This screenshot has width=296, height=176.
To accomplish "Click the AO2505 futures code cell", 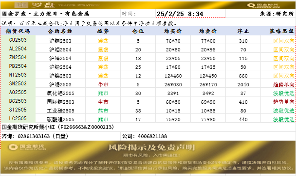I will [x=18, y=92].
